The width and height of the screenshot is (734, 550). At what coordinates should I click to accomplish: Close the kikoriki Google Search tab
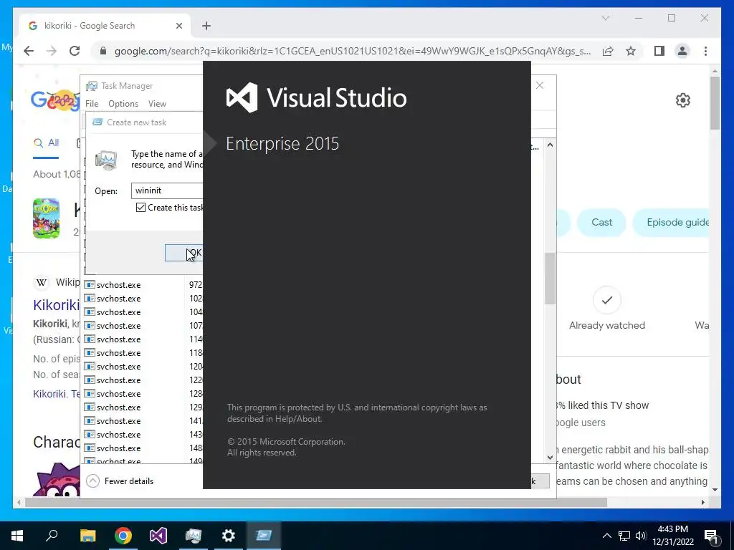click(178, 26)
